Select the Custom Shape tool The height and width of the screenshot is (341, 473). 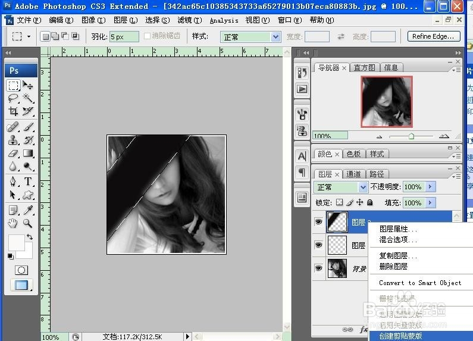coord(28,195)
